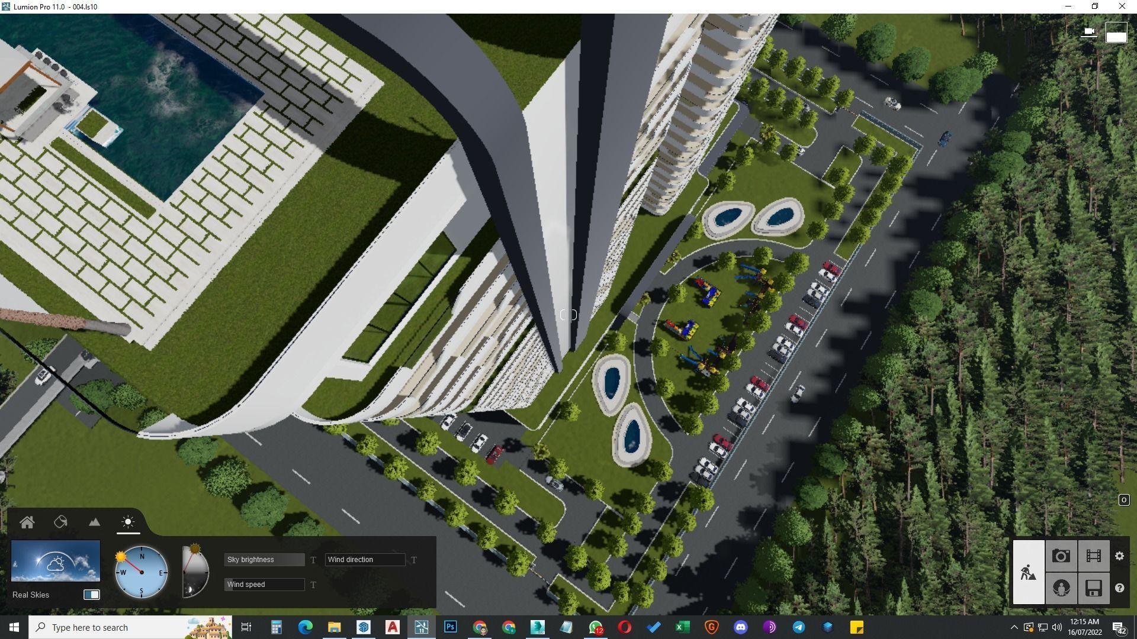This screenshot has height=639, width=1137.
Task: Click type-in T next to Sky brightness
Action: click(x=313, y=560)
